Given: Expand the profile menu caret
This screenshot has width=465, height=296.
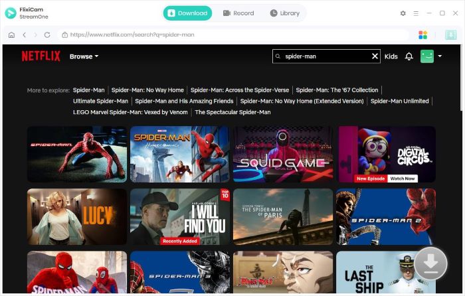Looking at the screenshot, I should pyautogui.click(x=440, y=56).
